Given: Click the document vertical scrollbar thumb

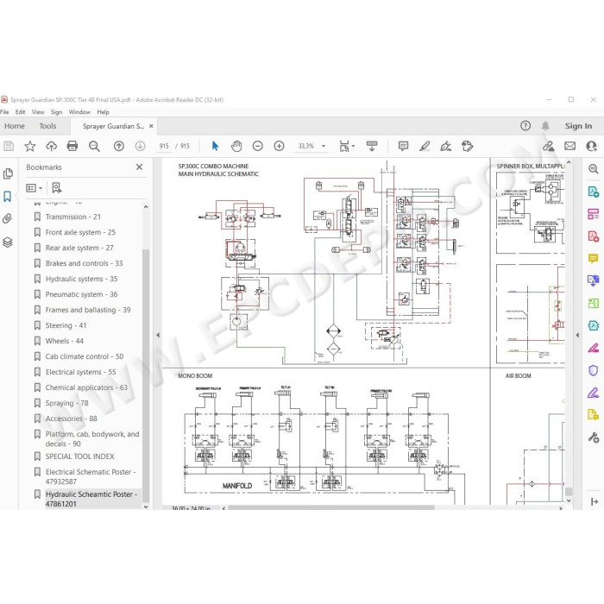Looking at the screenshot, I should (x=569, y=492).
